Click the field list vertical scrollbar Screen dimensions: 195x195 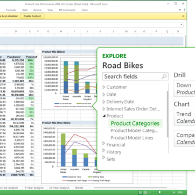pyautogui.click(x=168, y=114)
